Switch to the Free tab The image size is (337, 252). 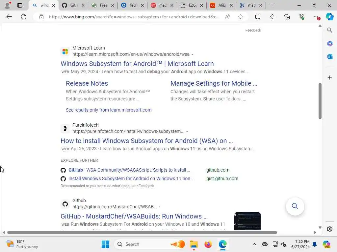100,5
